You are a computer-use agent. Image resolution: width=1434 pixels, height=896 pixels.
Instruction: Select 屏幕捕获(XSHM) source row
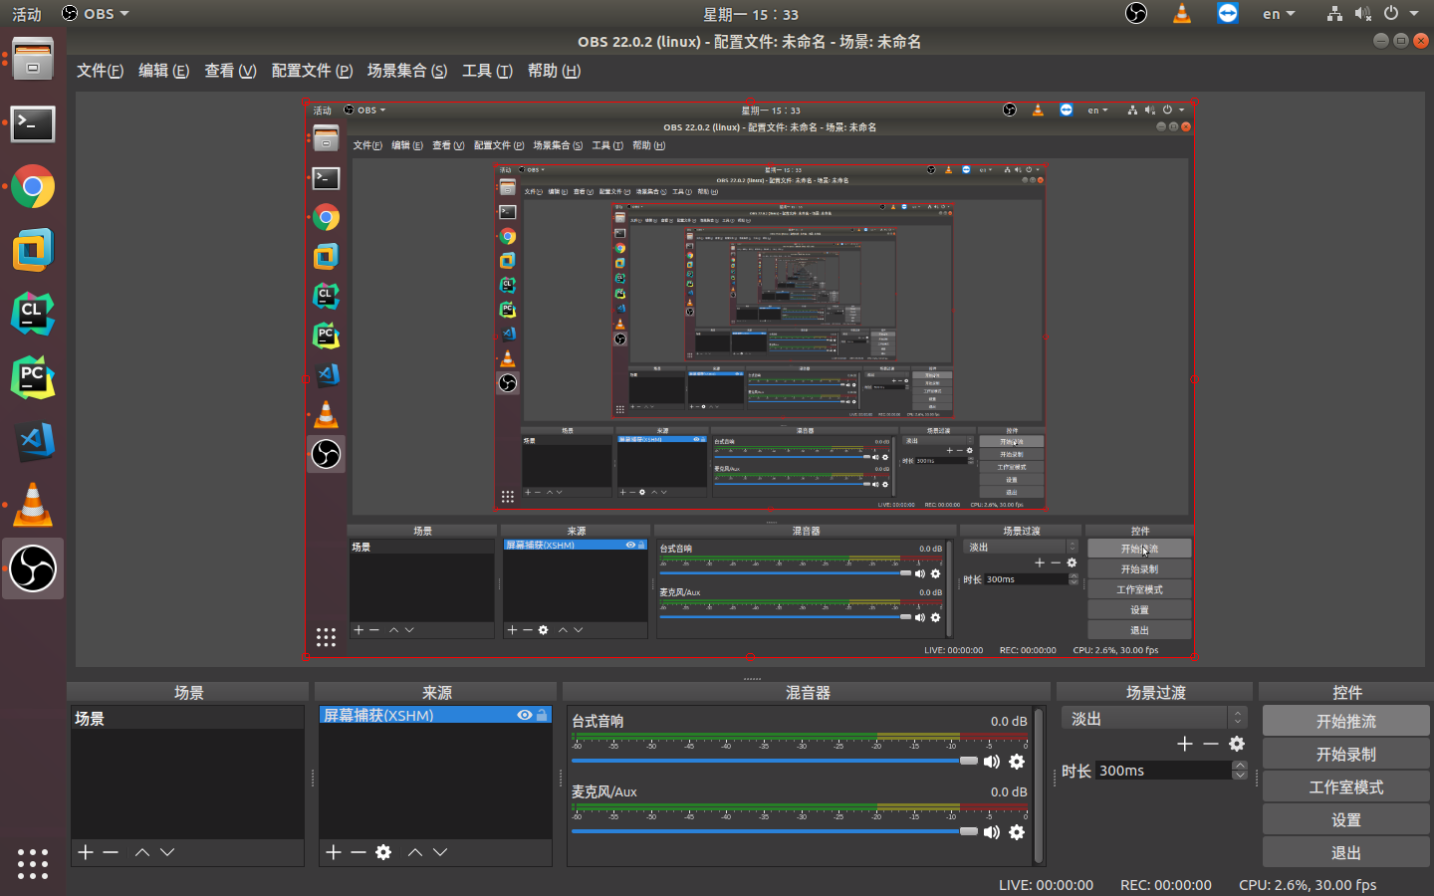(435, 715)
